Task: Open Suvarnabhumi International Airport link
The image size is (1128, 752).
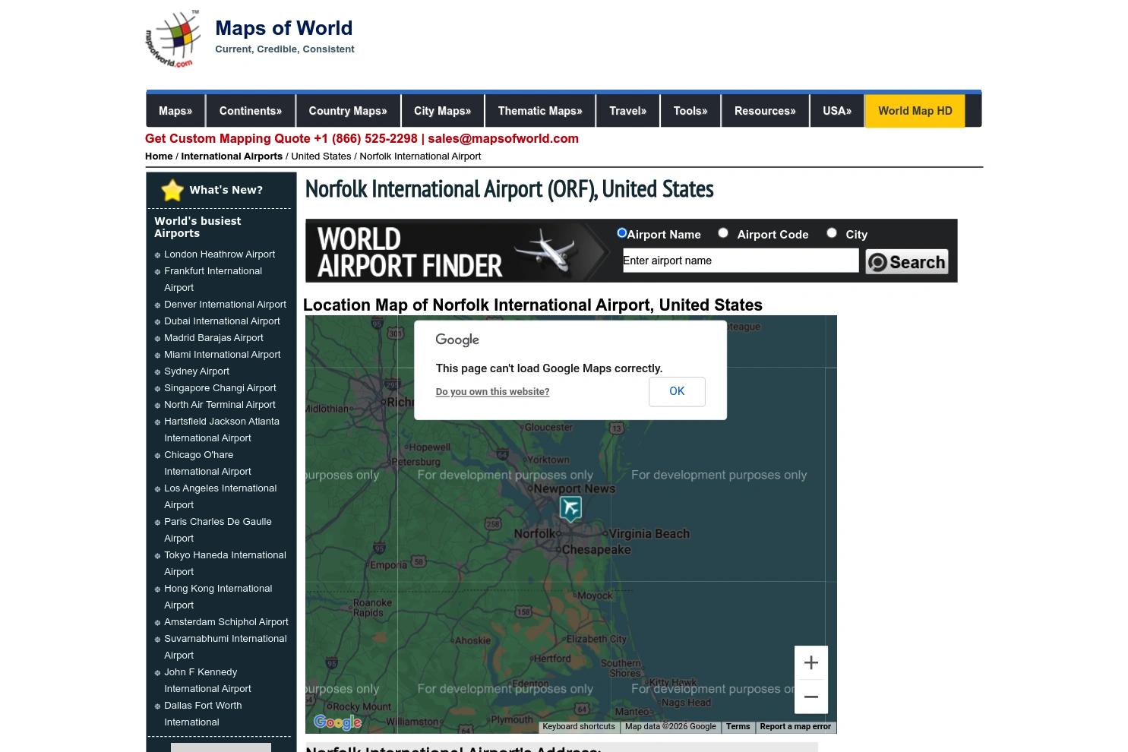Action: (x=226, y=647)
